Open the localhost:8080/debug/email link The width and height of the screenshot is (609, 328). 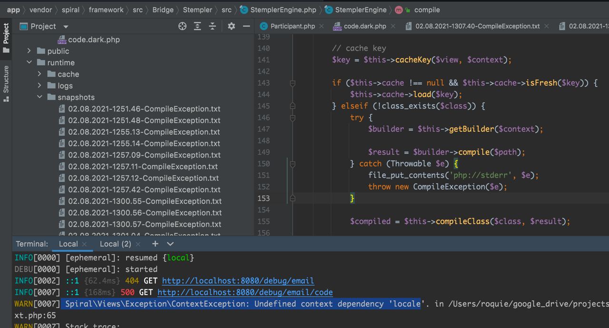(x=238, y=280)
